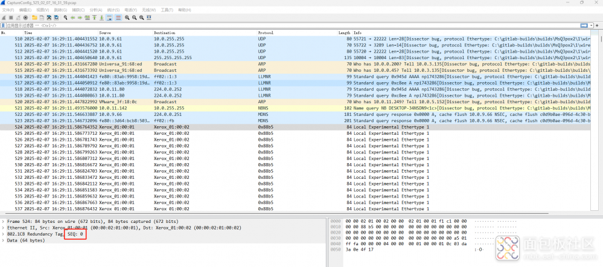Screen dimensions: 603x267
Task: Open a capture file (folder icon)
Action: (x=34, y=18)
